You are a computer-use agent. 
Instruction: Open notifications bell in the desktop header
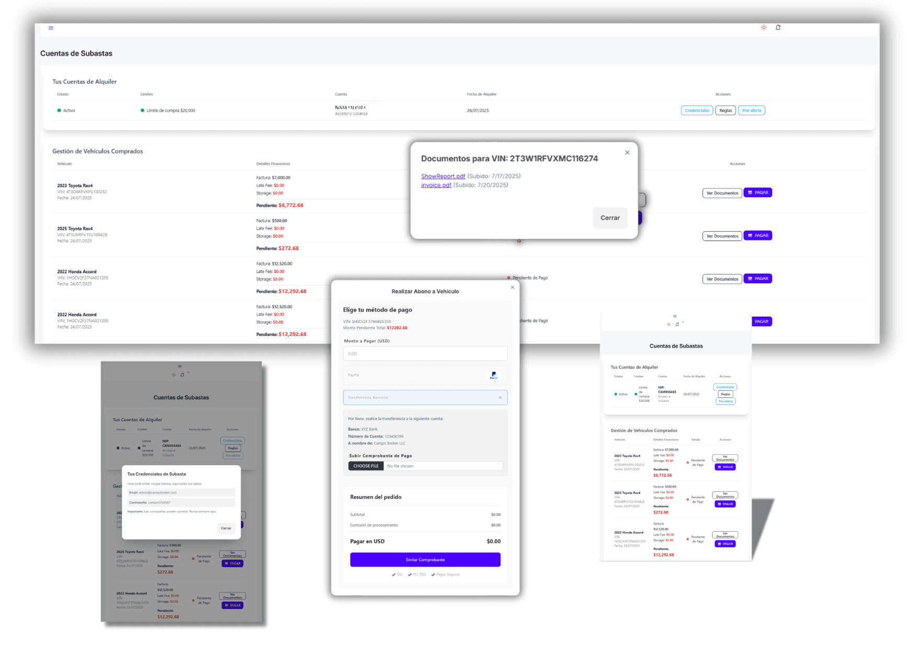click(x=778, y=27)
